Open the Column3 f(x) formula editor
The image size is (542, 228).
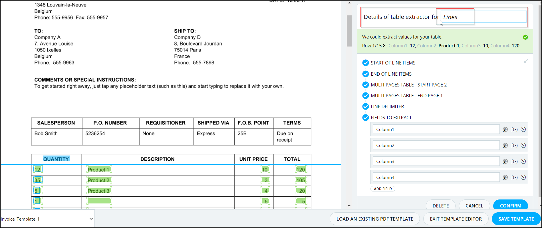514,162
